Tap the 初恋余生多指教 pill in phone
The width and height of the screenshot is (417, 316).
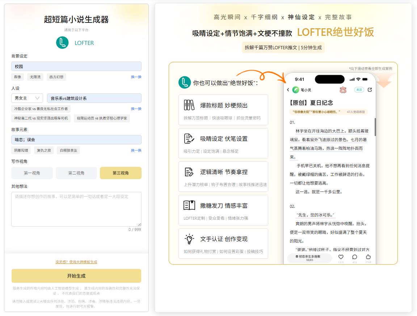(310, 258)
